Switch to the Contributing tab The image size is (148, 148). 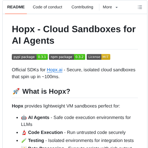[82, 7]
